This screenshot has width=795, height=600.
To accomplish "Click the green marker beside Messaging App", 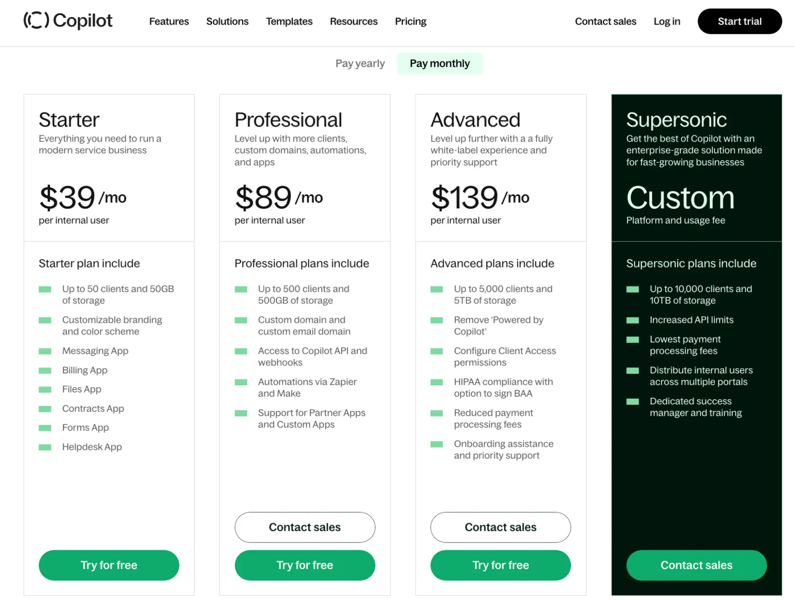I will pos(45,351).
